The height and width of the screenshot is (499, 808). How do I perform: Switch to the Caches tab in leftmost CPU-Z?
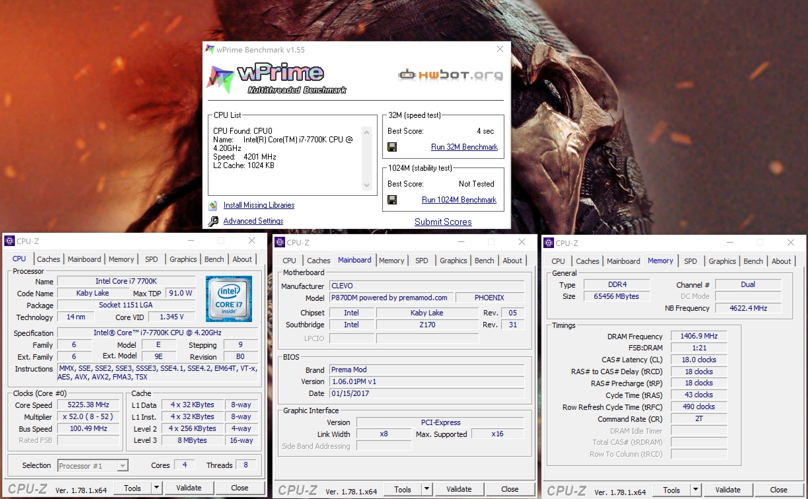(48, 259)
